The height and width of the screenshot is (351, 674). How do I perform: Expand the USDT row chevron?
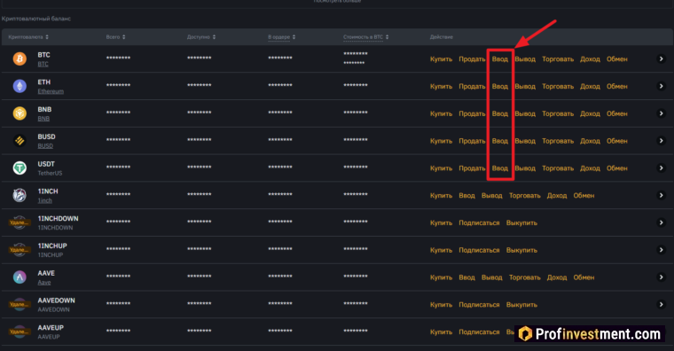point(661,168)
